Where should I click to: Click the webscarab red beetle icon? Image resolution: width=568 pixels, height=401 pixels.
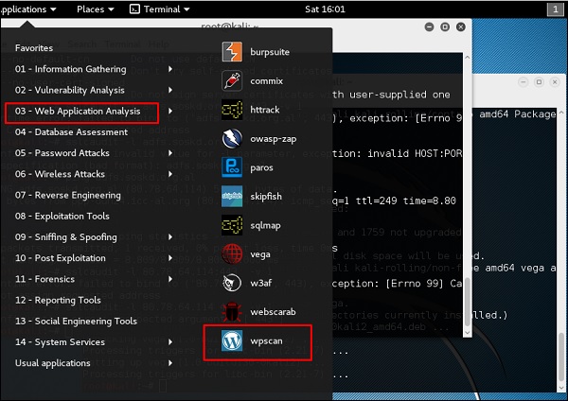[232, 312]
